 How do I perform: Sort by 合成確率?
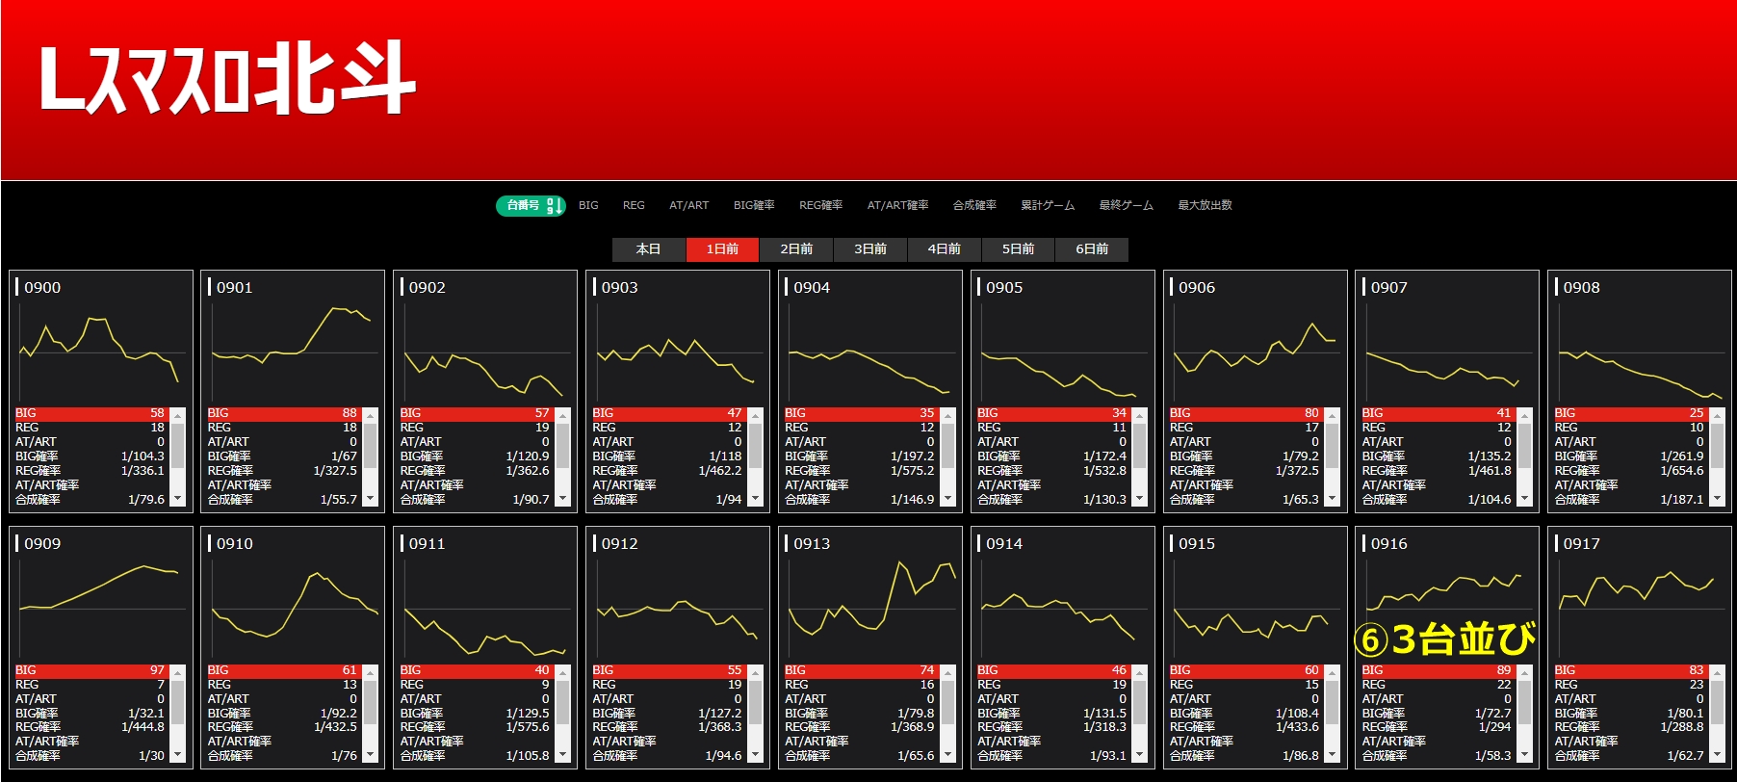point(974,205)
